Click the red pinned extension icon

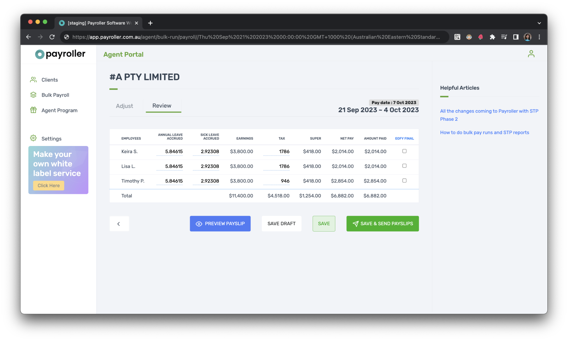[x=481, y=37]
